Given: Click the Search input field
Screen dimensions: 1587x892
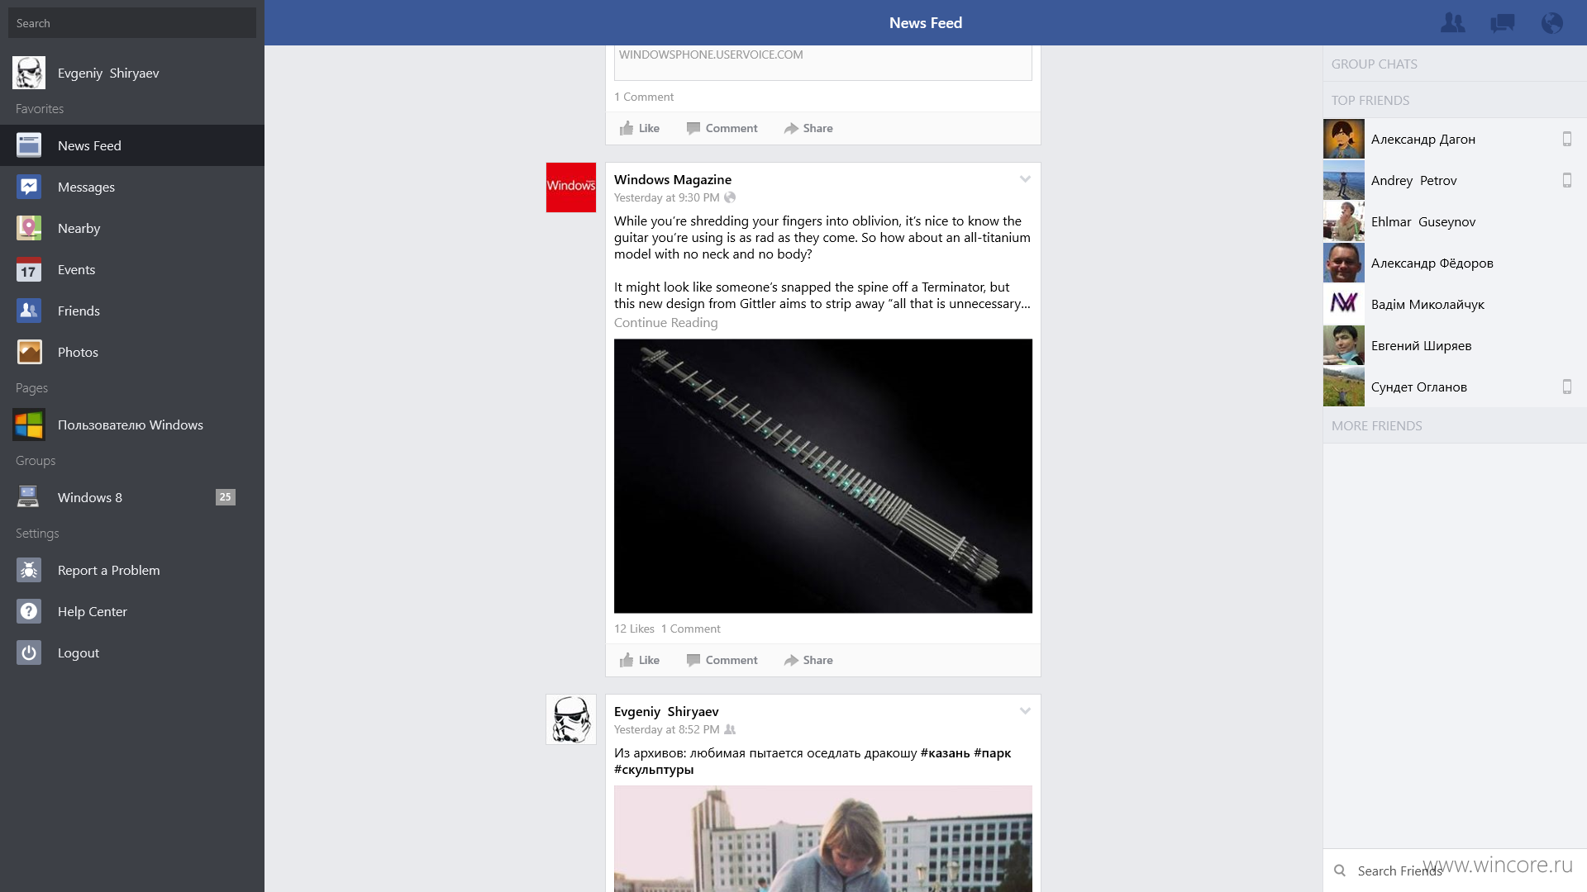Looking at the screenshot, I should [x=132, y=23].
